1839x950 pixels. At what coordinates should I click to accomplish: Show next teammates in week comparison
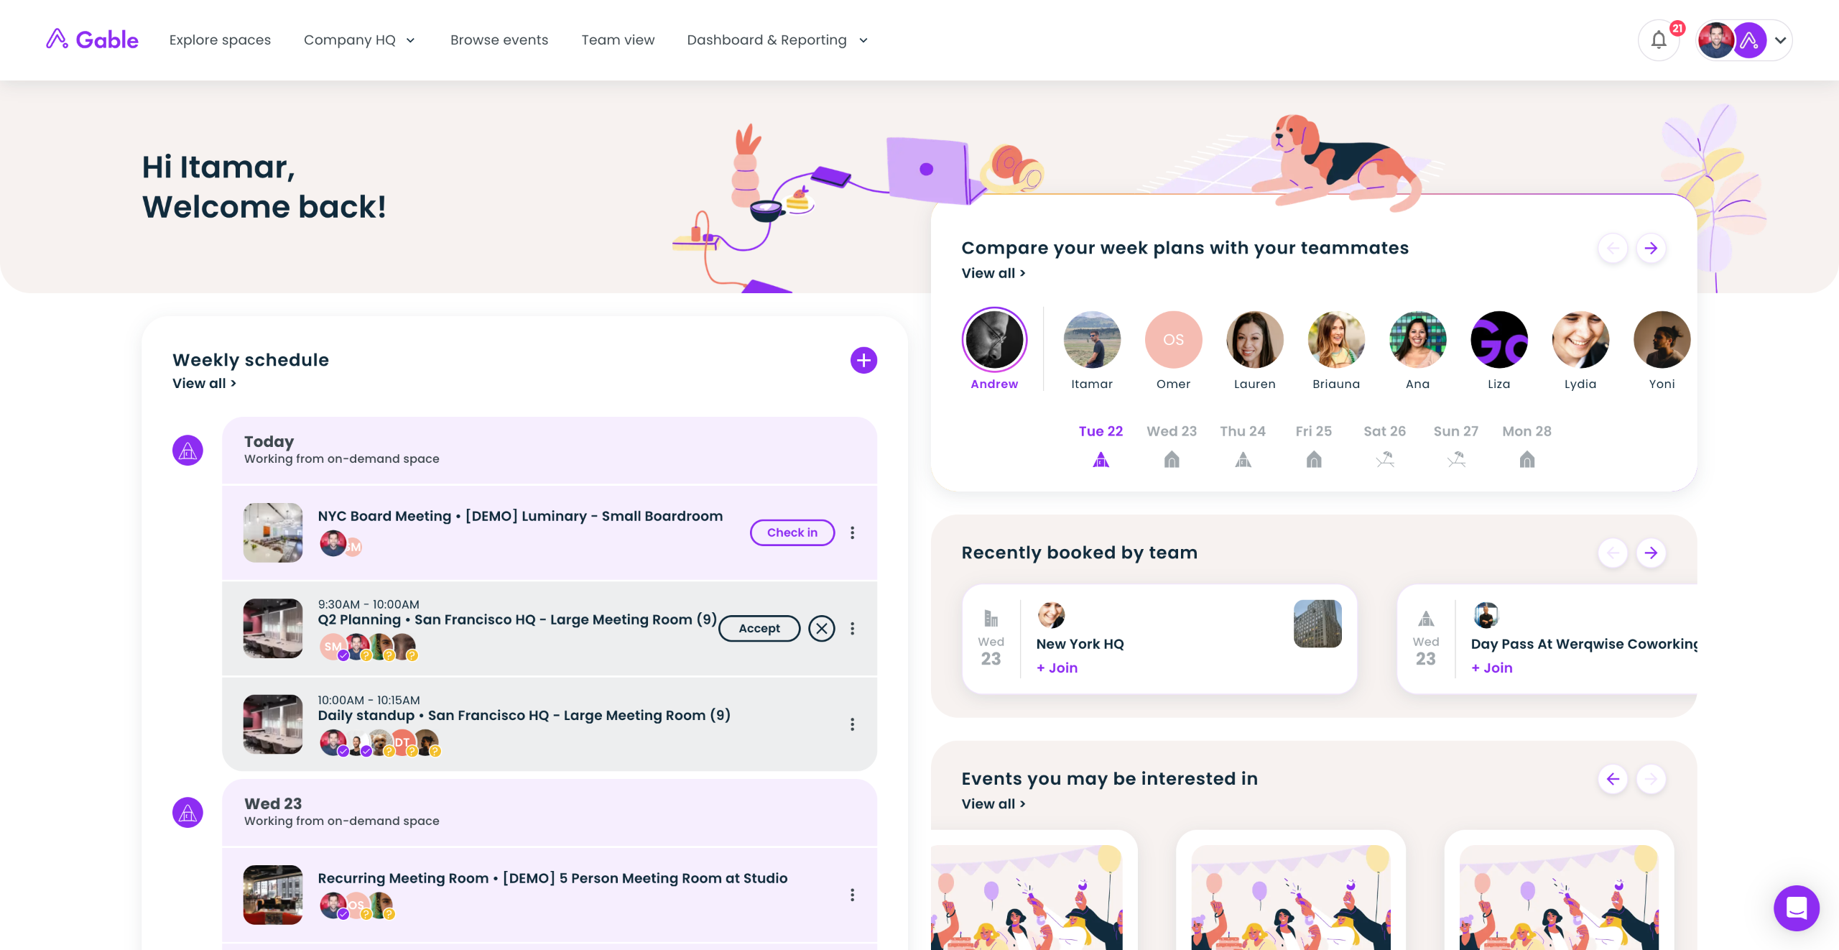point(1651,248)
